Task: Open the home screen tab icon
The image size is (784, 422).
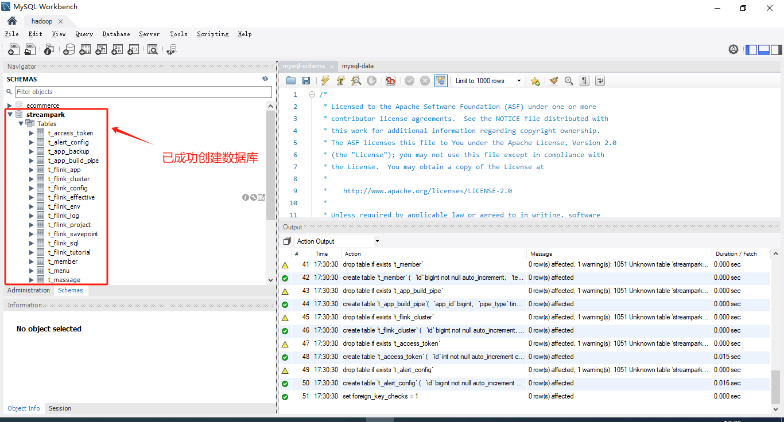Action: [x=12, y=21]
